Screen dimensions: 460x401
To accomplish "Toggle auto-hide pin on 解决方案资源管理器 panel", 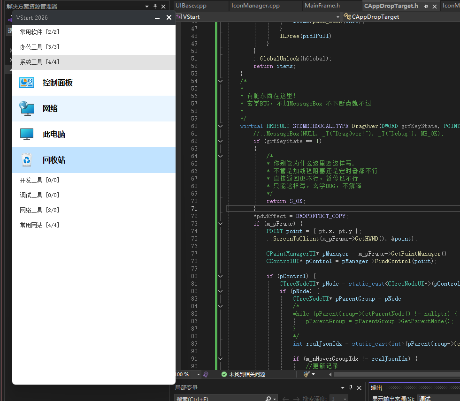I will (155, 6).
